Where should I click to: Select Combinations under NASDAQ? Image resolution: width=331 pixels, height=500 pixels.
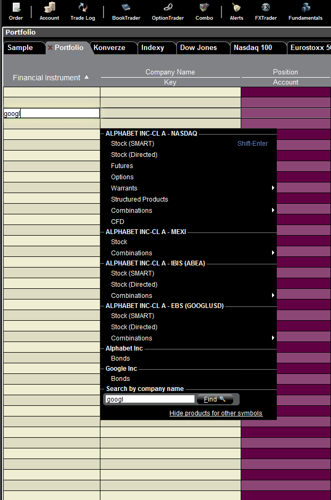click(x=132, y=211)
